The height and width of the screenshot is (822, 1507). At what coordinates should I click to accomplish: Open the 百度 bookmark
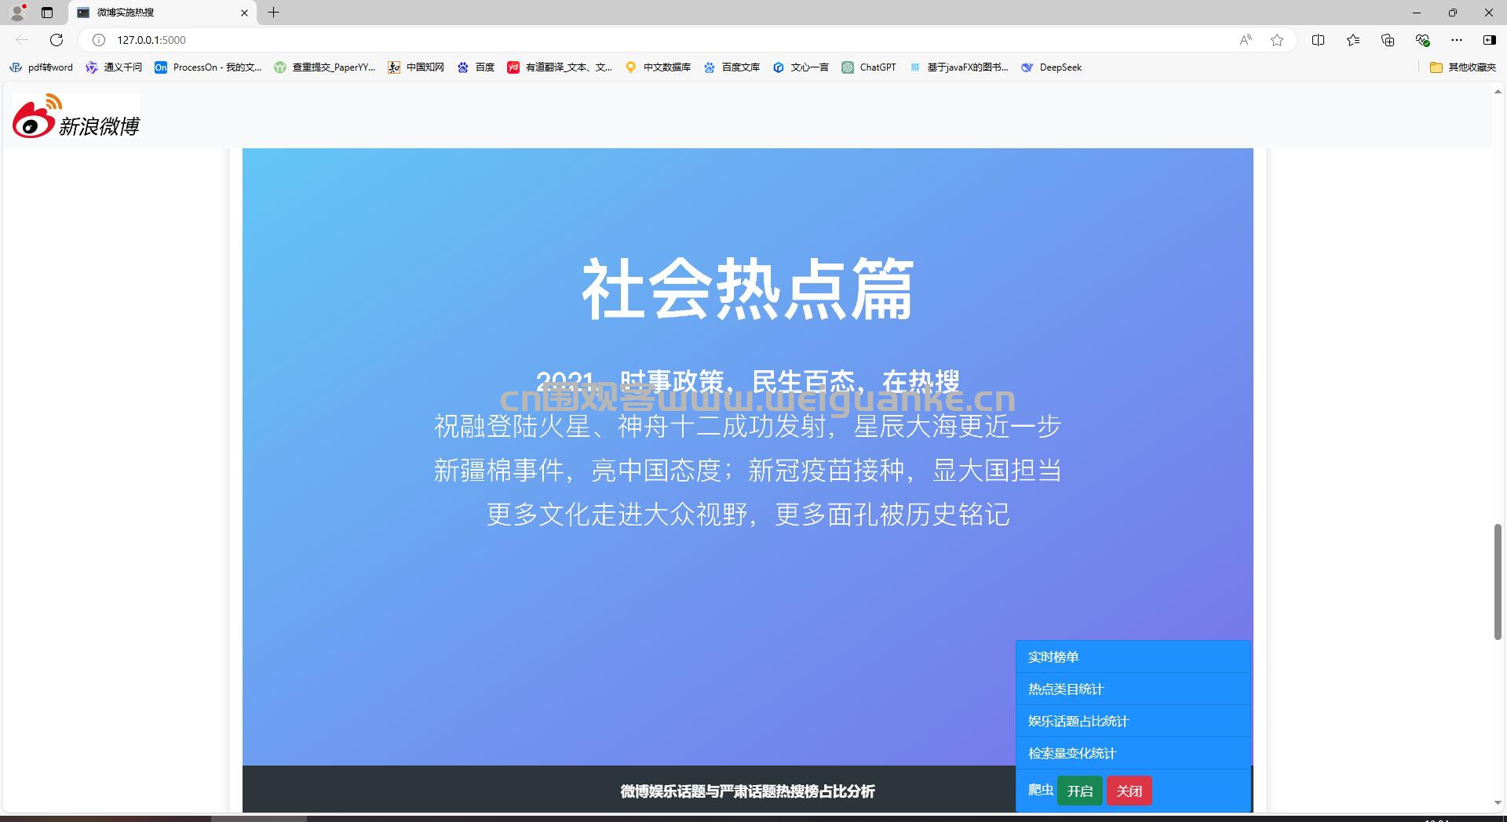coord(476,67)
